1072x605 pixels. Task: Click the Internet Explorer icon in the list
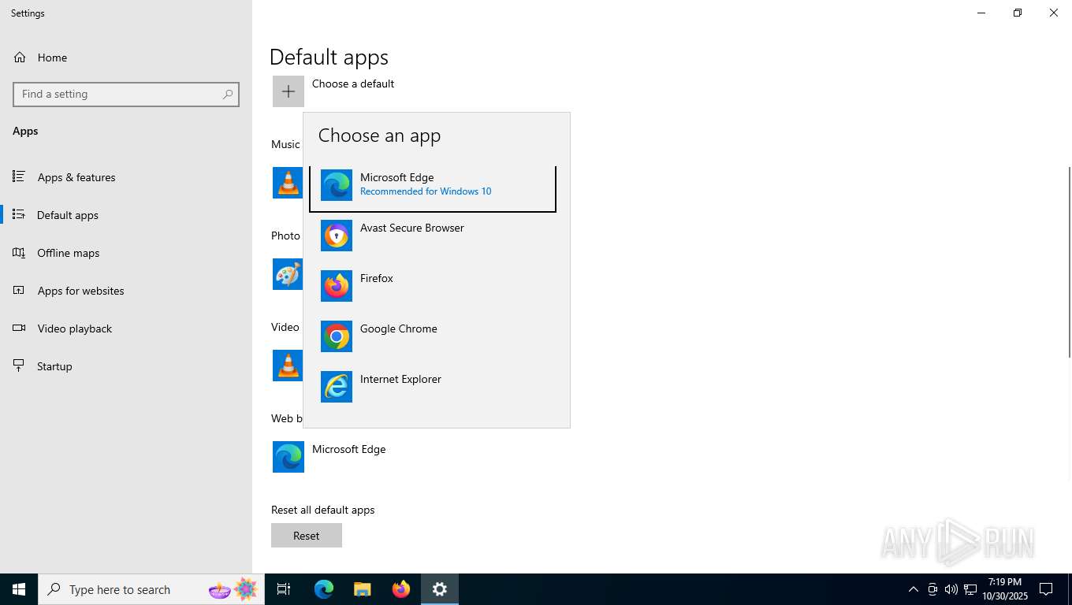(337, 387)
